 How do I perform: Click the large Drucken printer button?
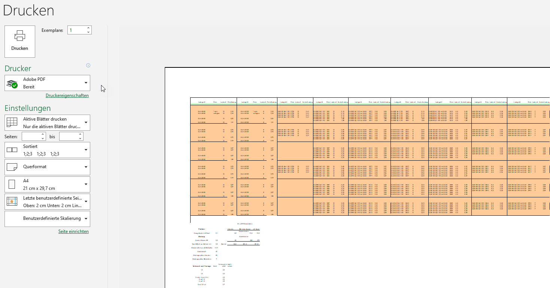[20, 42]
